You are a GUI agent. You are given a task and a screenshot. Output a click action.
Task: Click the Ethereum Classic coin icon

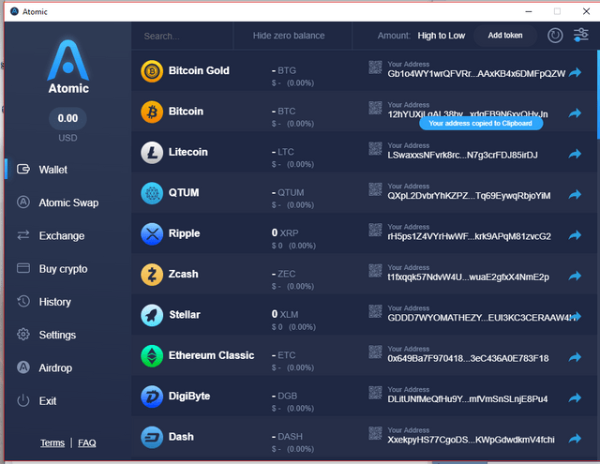click(x=152, y=356)
